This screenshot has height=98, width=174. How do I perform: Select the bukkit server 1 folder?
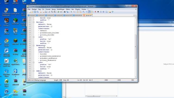15,12
